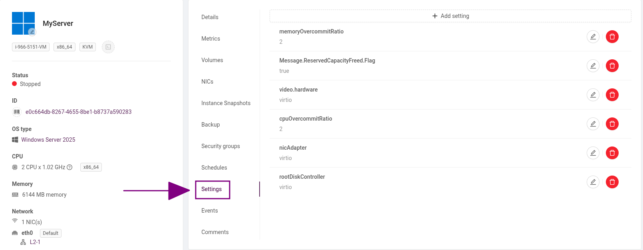Delete the nicAdapter setting
Screen dimensions: 643x250
click(612, 153)
